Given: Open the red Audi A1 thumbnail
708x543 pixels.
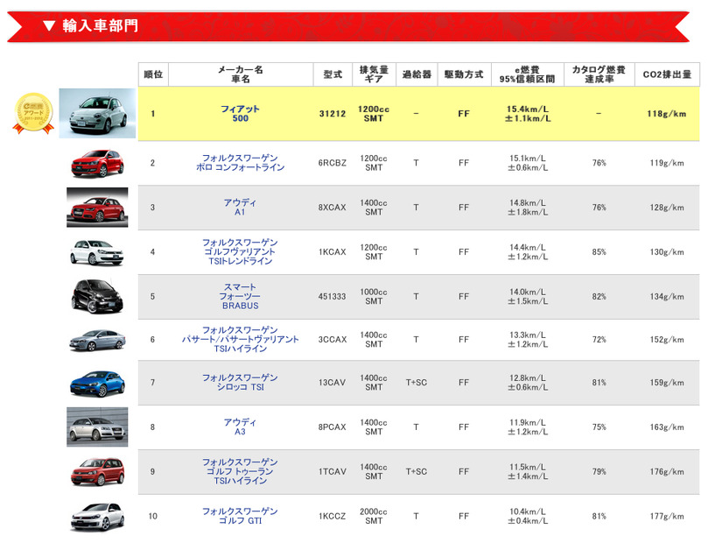Looking at the screenshot, I should coord(97,208).
